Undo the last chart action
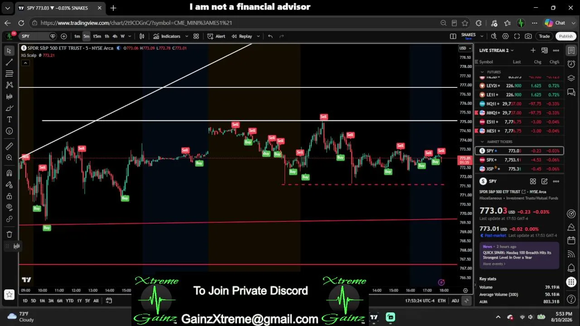The image size is (580, 326). tap(270, 36)
